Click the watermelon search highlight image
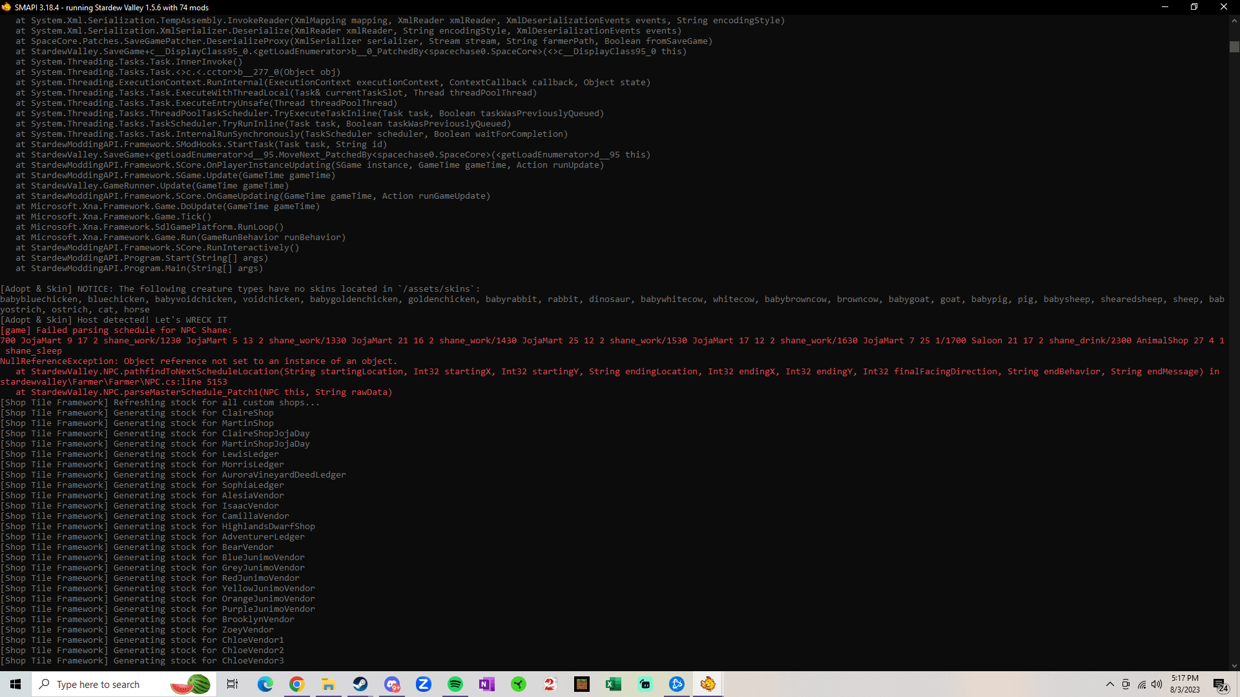1240x697 pixels. [x=191, y=684]
